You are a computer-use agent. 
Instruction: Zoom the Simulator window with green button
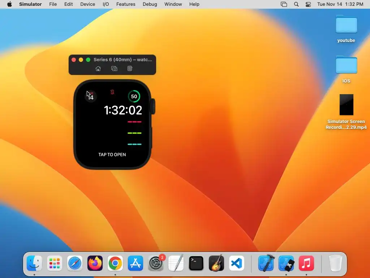(x=88, y=60)
